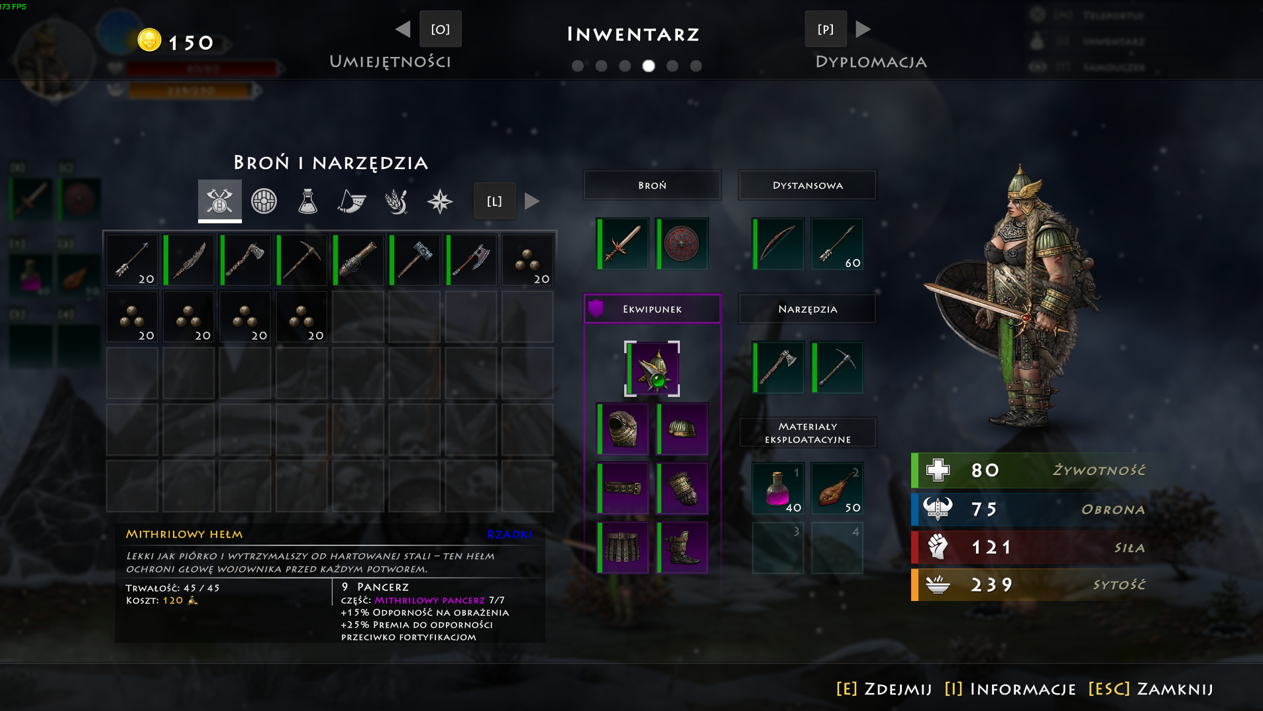Click the pink potion consumable slot
The height and width of the screenshot is (711, 1263).
778,489
